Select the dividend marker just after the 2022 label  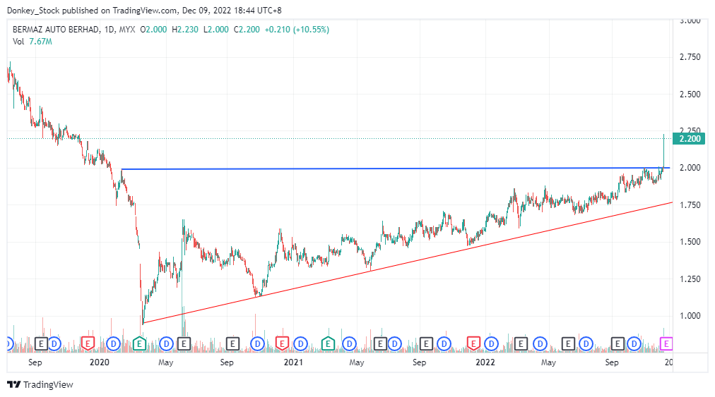tap(491, 343)
